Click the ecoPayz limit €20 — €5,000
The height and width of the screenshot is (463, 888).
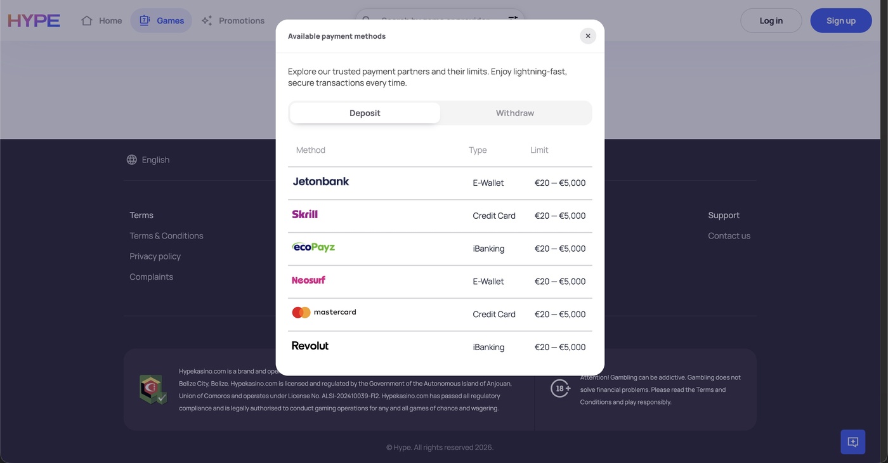click(560, 249)
